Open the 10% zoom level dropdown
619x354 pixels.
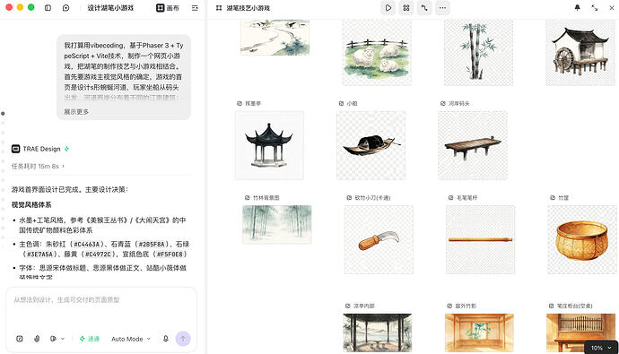pos(601,348)
